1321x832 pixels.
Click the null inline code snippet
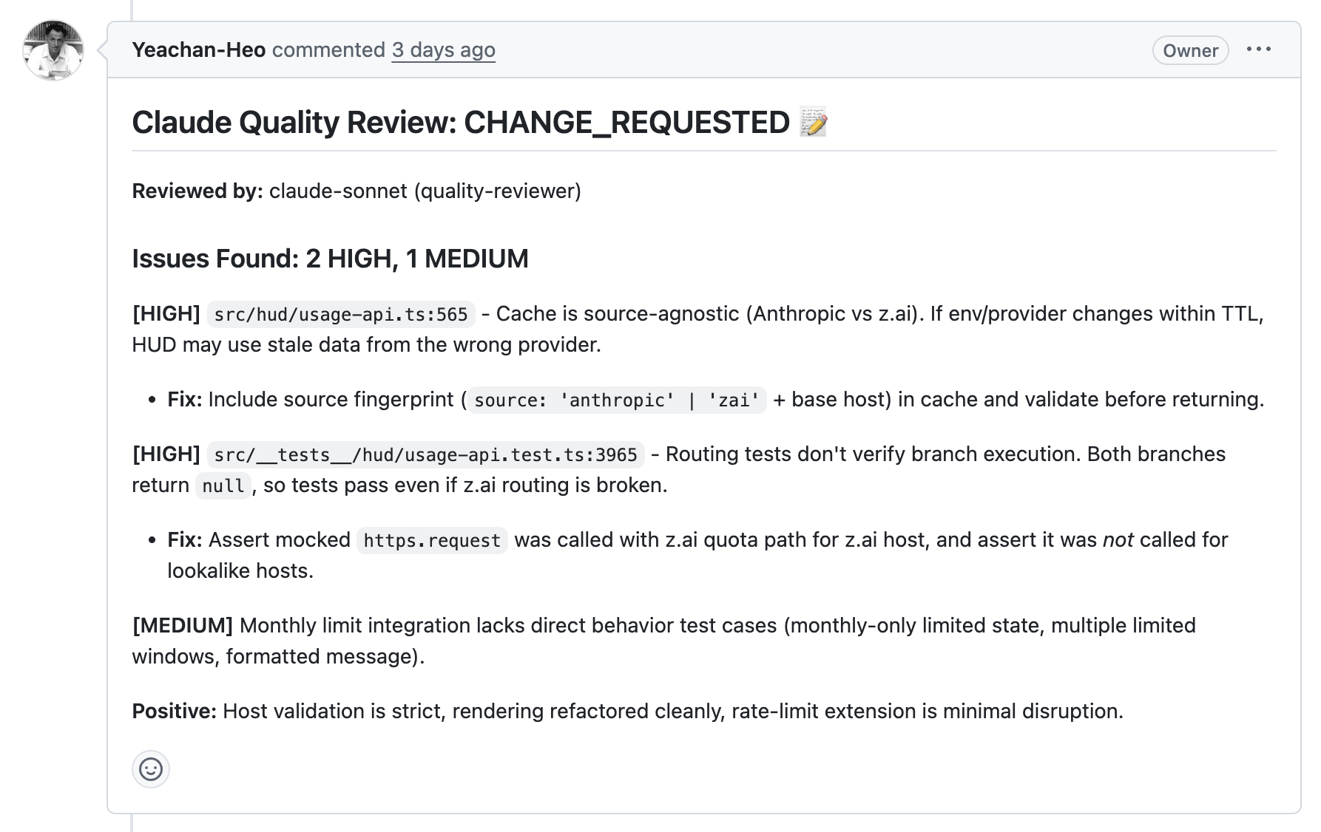coord(223,485)
